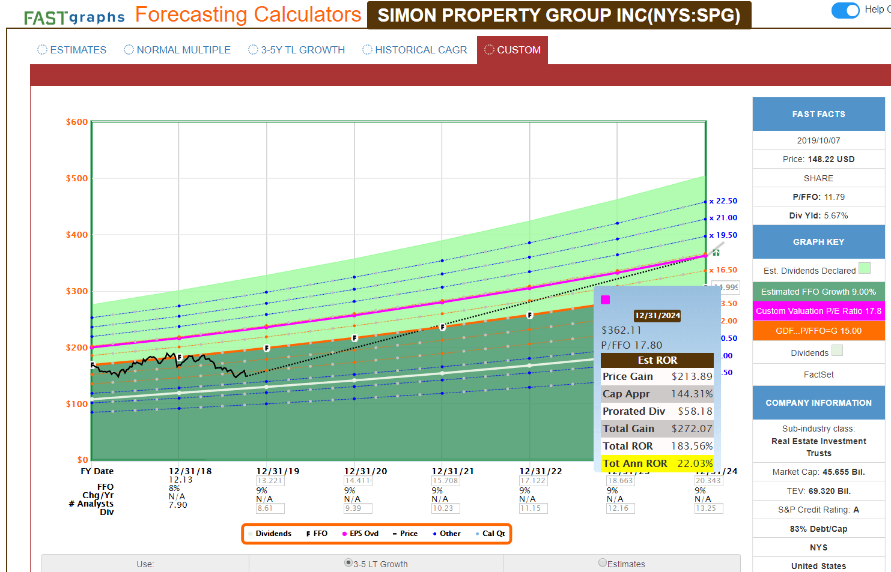Edit the FFO field showing 18.663
Viewport: 891px width, 572px height.
tap(621, 481)
